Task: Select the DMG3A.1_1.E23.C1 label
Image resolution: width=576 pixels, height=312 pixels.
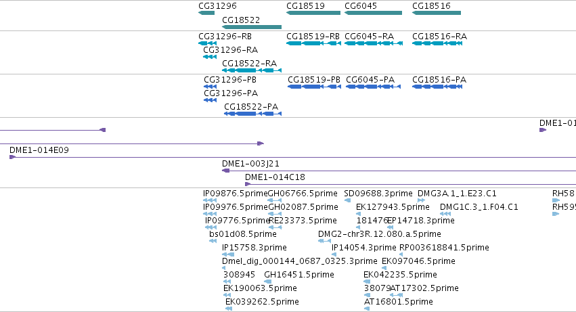Action: (x=457, y=194)
